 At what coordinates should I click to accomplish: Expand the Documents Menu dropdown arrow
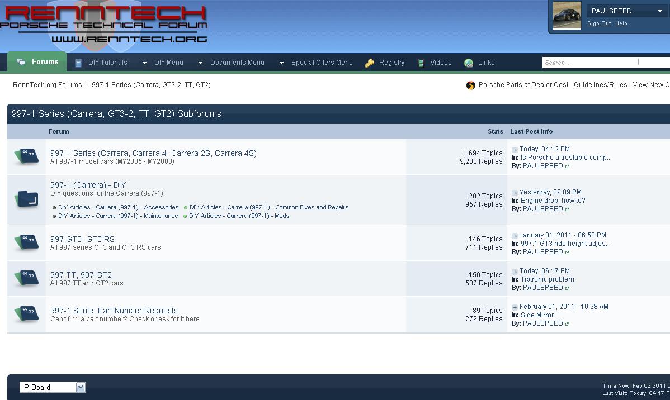point(281,63)
